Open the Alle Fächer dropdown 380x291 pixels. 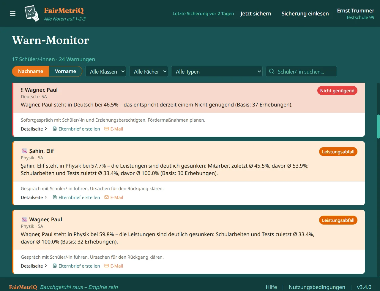[x=149, y=71]
